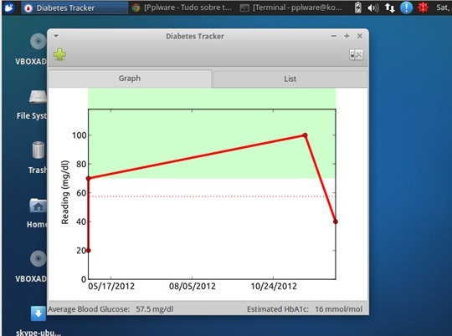Viewport: 452px width, 336px height.
Task: Click the 57.5 mg/dl average glucose value
Action: point(155,309)
